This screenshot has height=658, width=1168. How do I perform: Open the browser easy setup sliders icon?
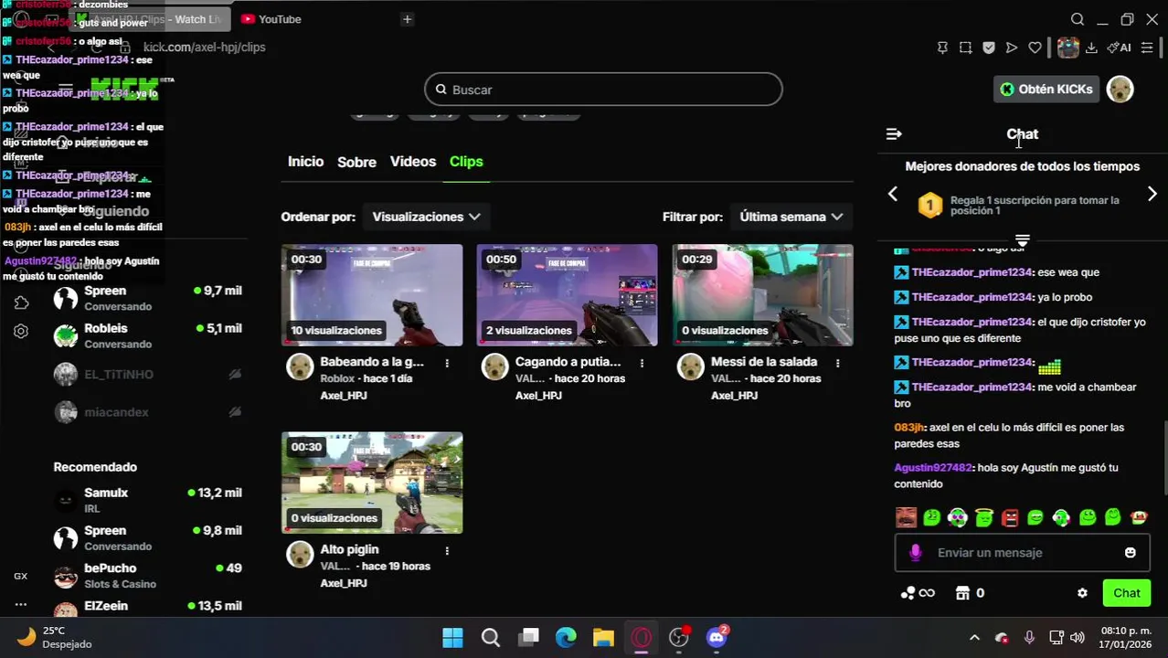(1148, 48)
